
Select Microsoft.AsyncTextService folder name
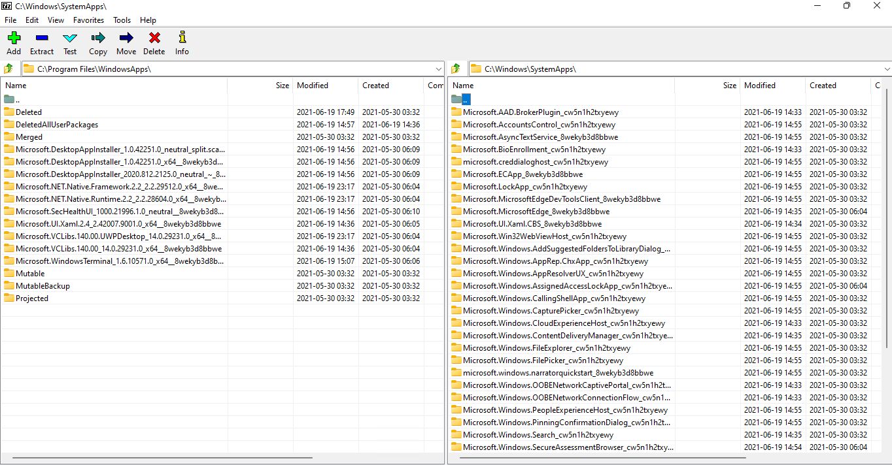point(540,136)
